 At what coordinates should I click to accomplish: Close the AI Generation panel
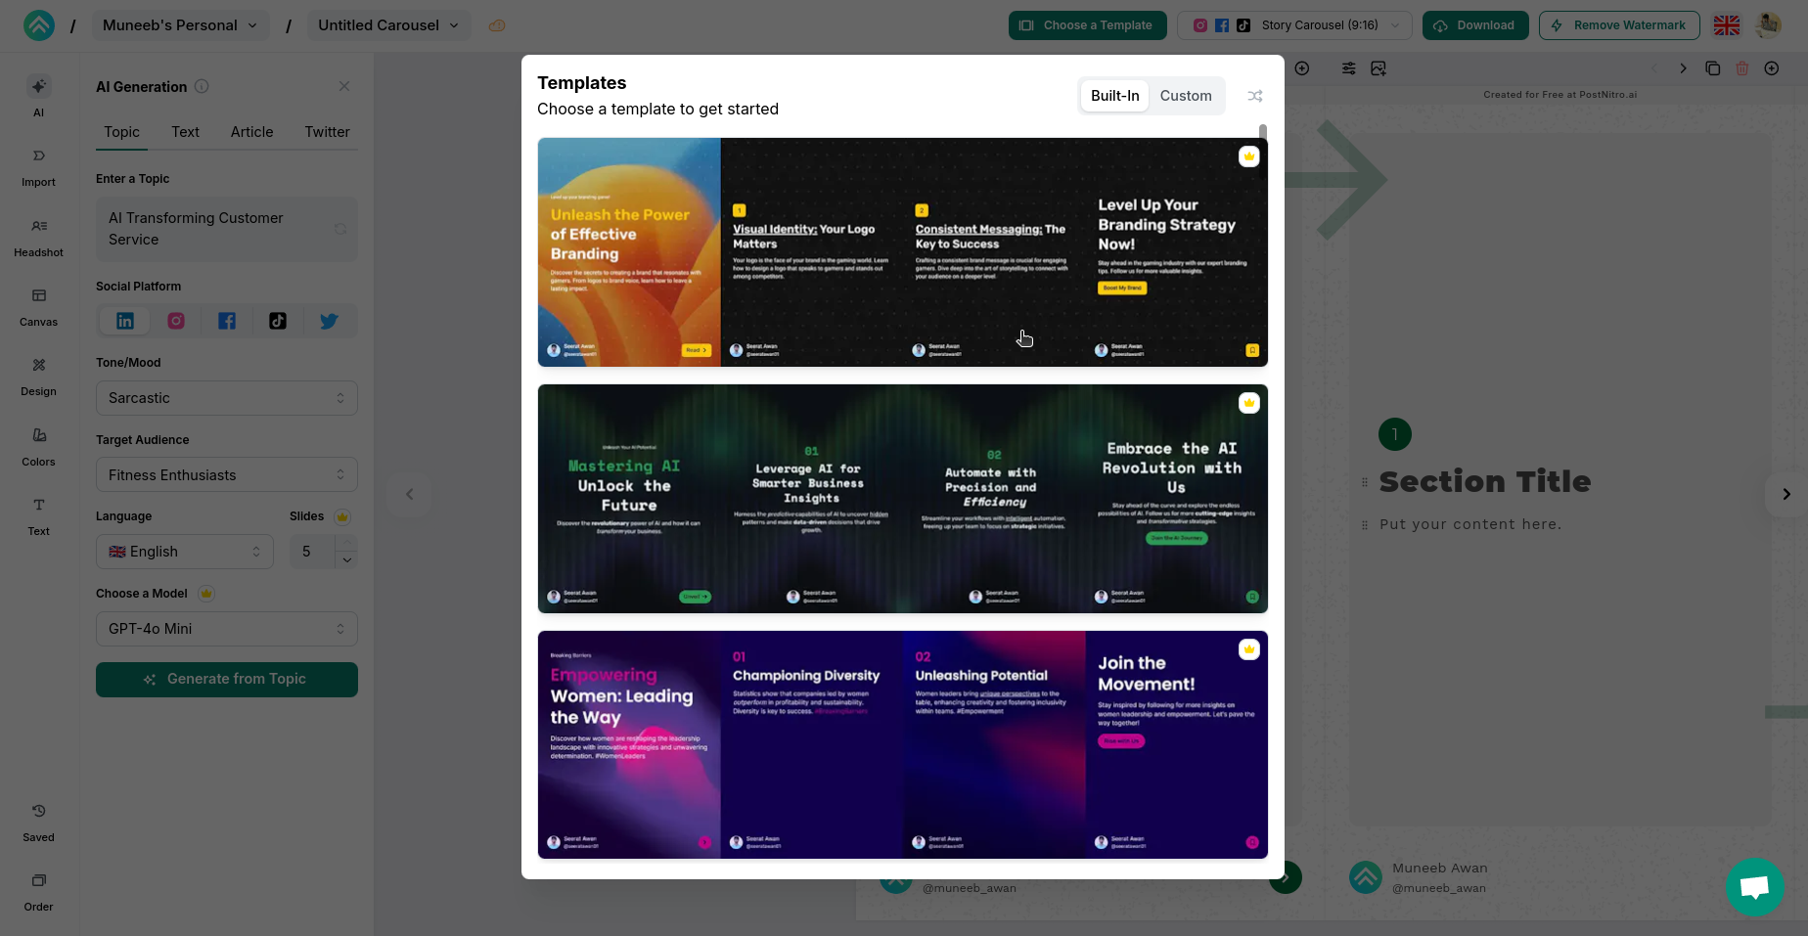click(x=344, y=86)
